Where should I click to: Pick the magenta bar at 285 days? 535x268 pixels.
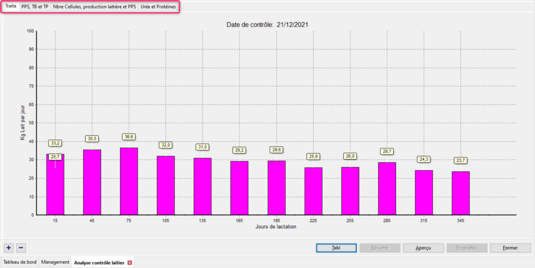click(387, 188)
